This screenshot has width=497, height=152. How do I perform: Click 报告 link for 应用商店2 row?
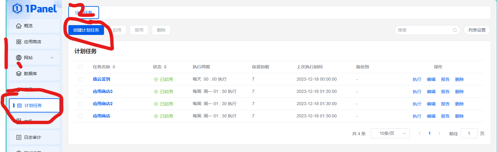tap(445, 104)
